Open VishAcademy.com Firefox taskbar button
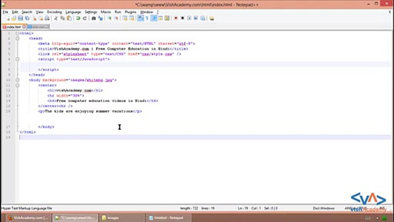 29,218
